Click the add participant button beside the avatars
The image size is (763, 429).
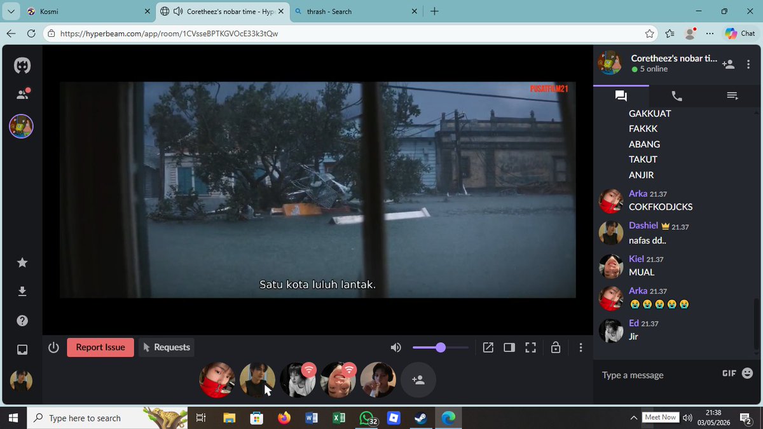[x=418, y=380]
